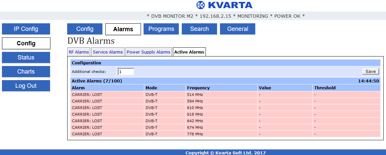The height and width of the screenshot is (155, 386).
Task: Select the Alarms top menu
Action: pos(123,29)
